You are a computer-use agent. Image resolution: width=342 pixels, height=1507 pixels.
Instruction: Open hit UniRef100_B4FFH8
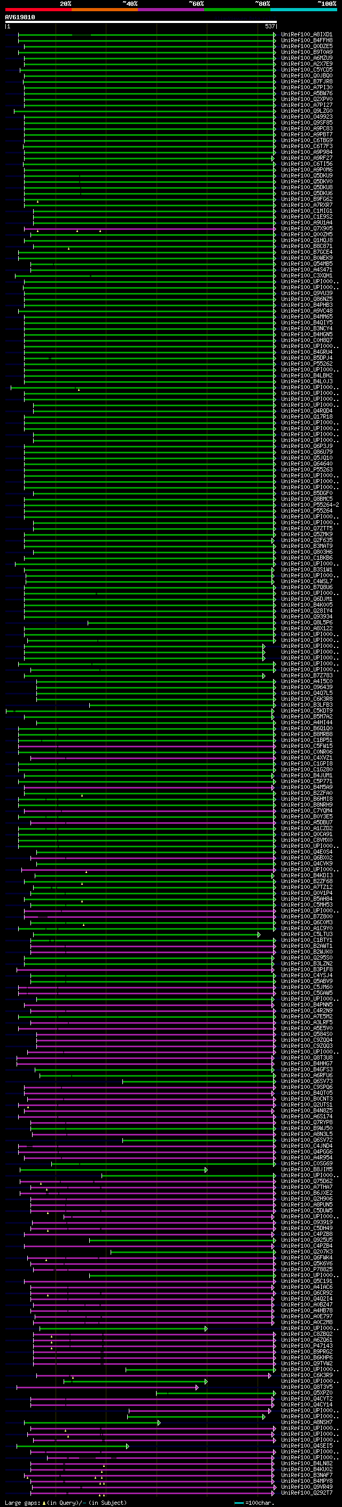coord(306,41)
